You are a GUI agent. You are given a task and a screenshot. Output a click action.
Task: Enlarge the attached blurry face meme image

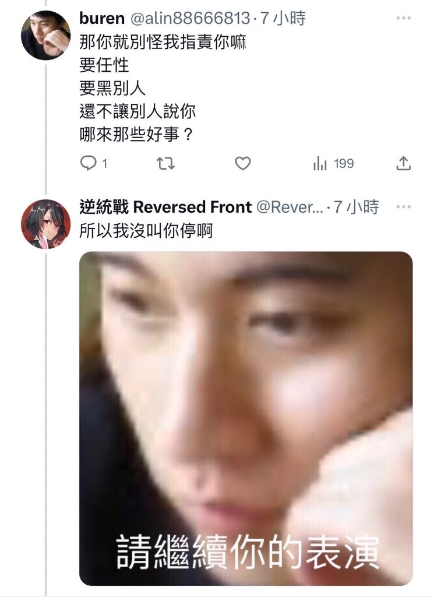(246, 419)
